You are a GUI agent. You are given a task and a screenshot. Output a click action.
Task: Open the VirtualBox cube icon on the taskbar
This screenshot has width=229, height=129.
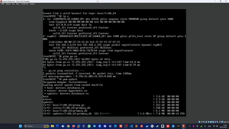(84, 126)
